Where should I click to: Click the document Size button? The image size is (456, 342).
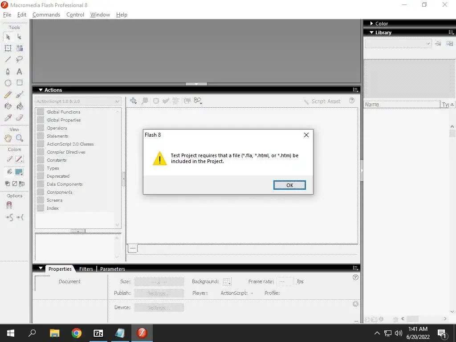point(159,282)
